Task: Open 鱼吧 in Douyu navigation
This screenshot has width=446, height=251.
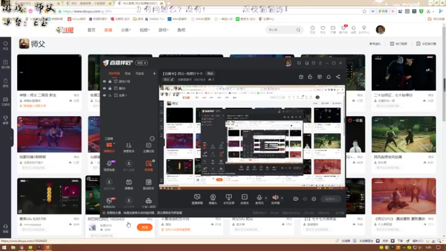Action: coord(181,30)
